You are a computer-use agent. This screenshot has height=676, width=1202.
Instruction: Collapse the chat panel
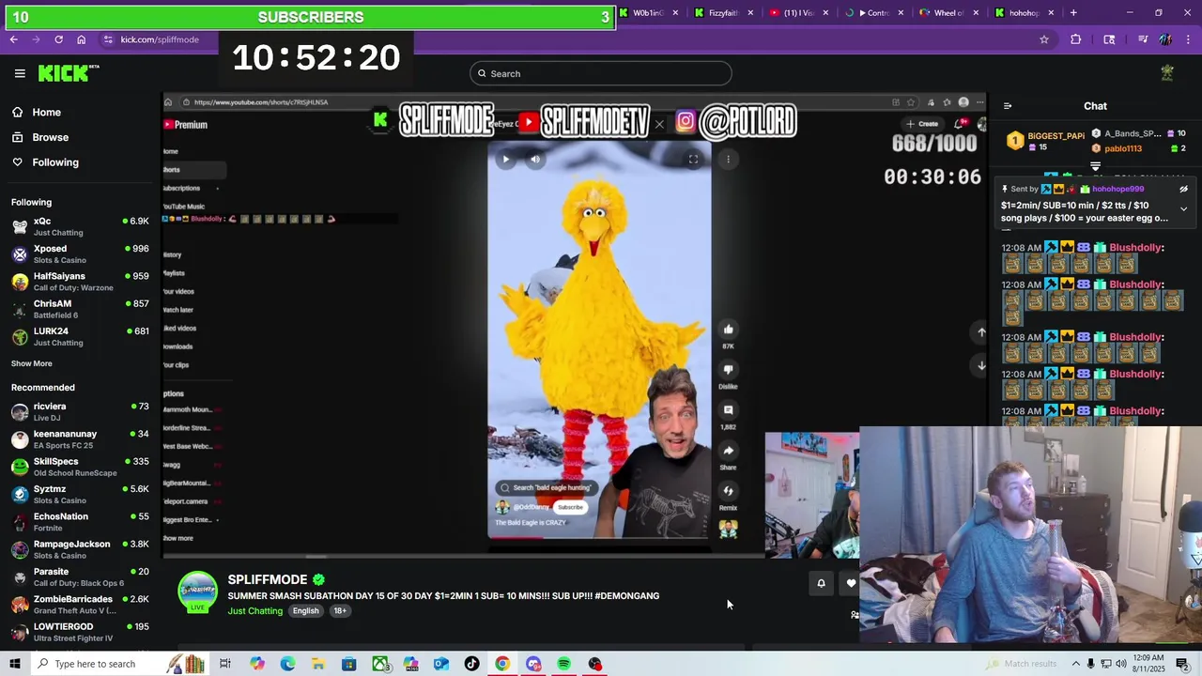click(1008, 106)
